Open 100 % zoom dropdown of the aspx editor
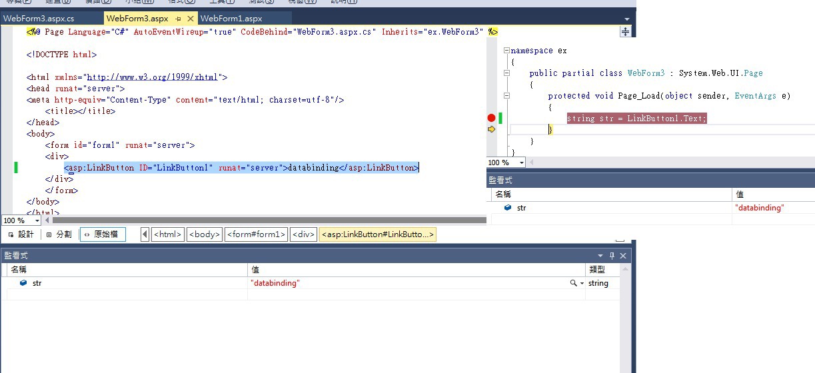The height and width of the screenshot is (373, 815). [37, 220]
